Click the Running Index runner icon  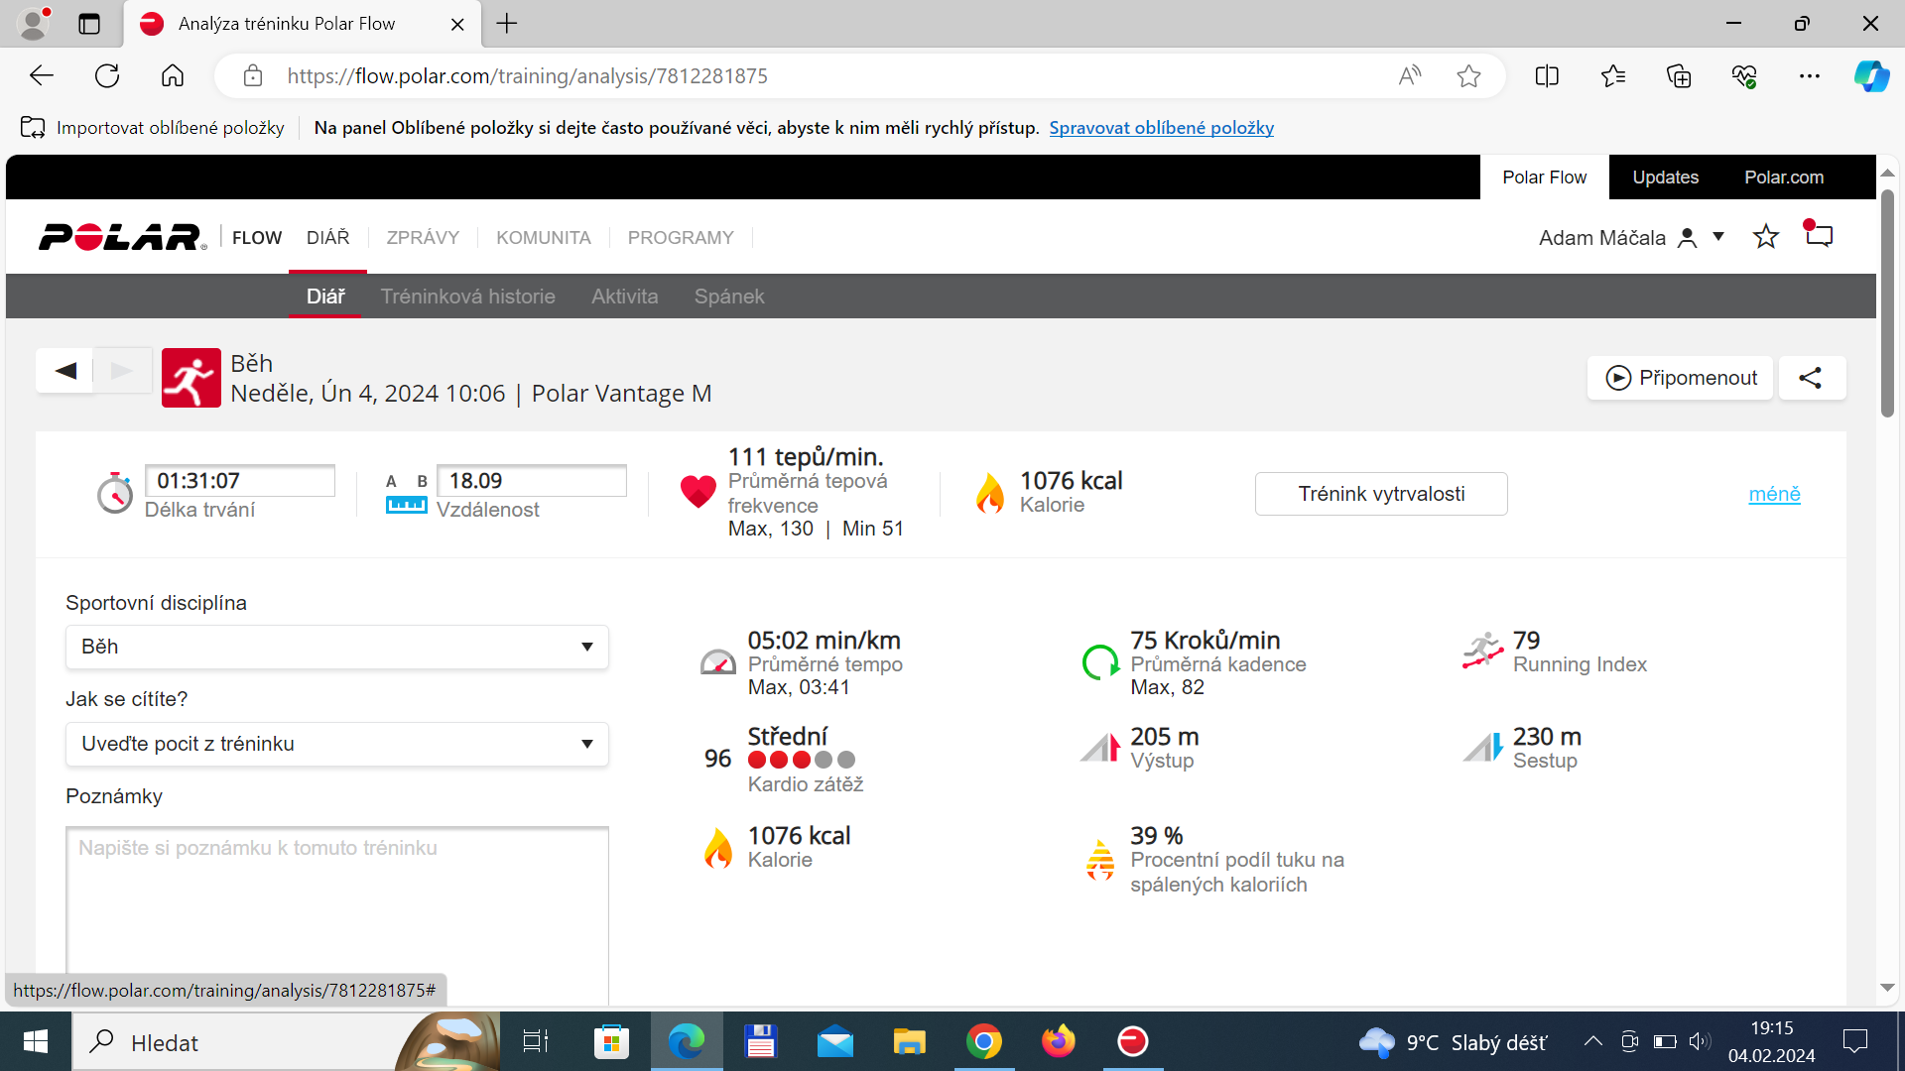[1482, 652]
